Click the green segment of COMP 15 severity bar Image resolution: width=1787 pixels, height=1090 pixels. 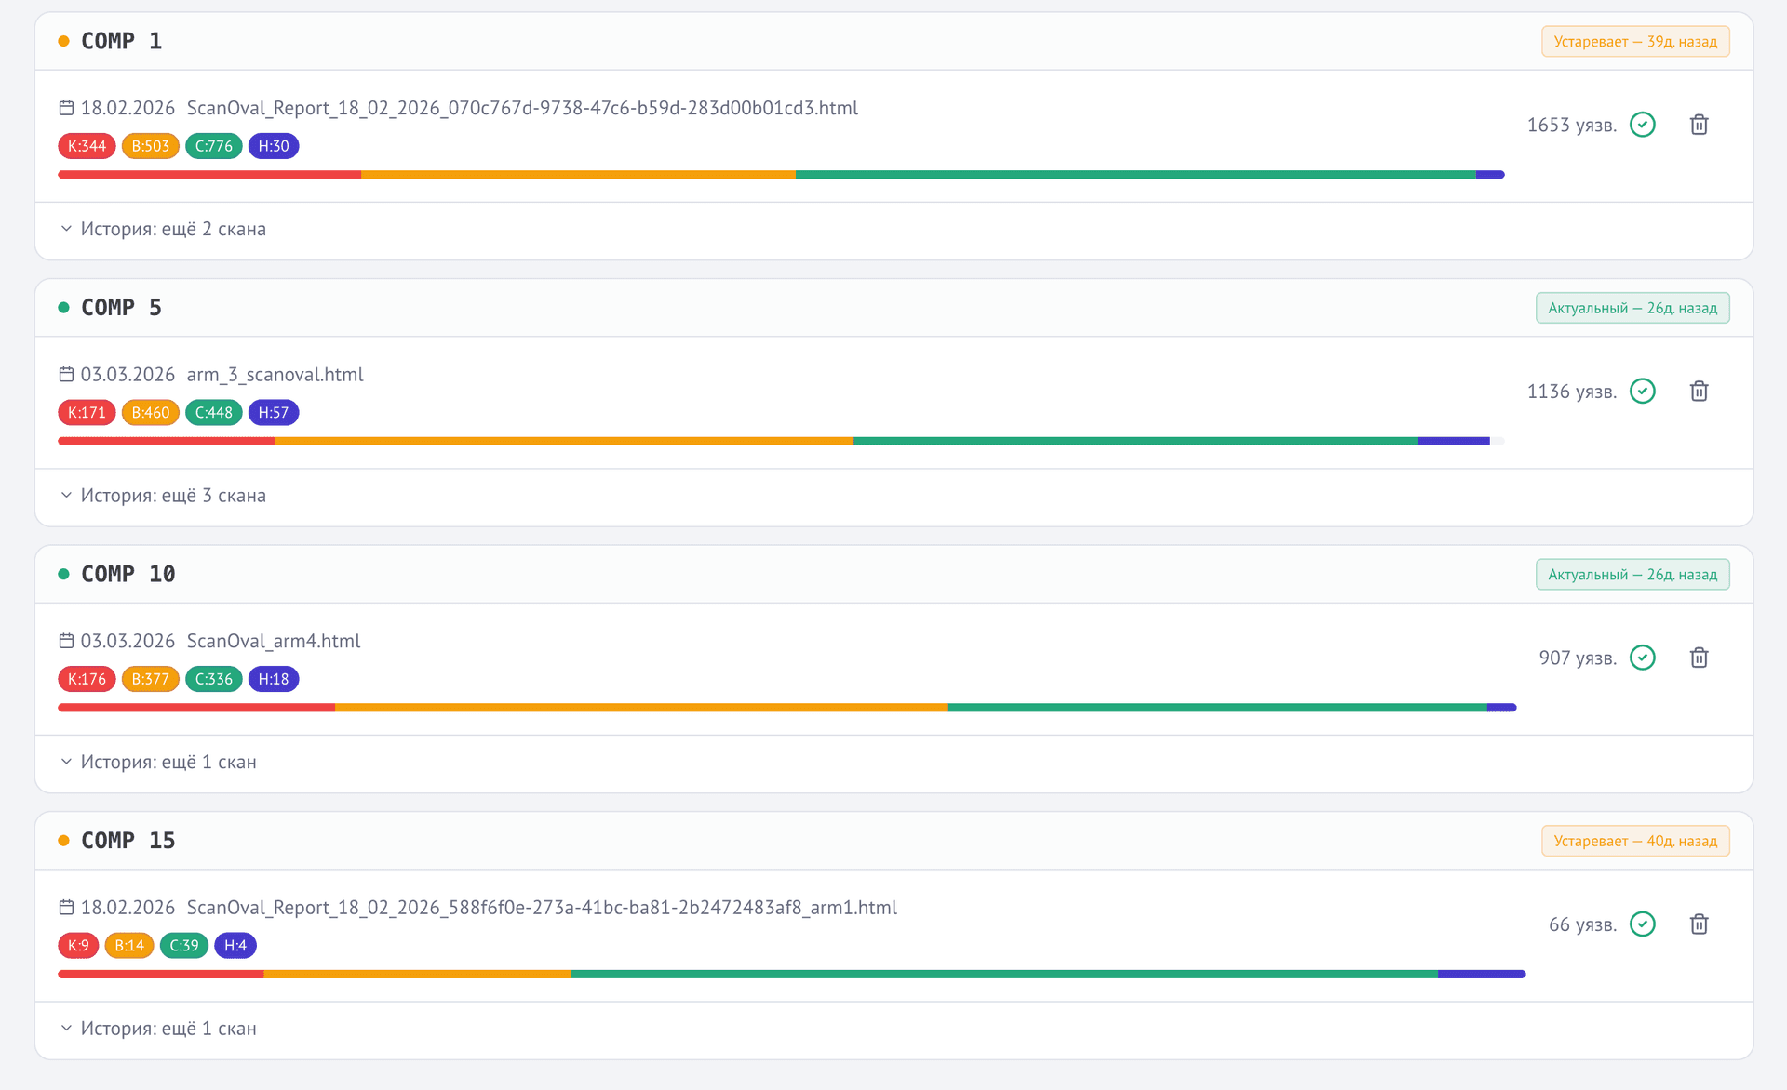coord(1003,974)
